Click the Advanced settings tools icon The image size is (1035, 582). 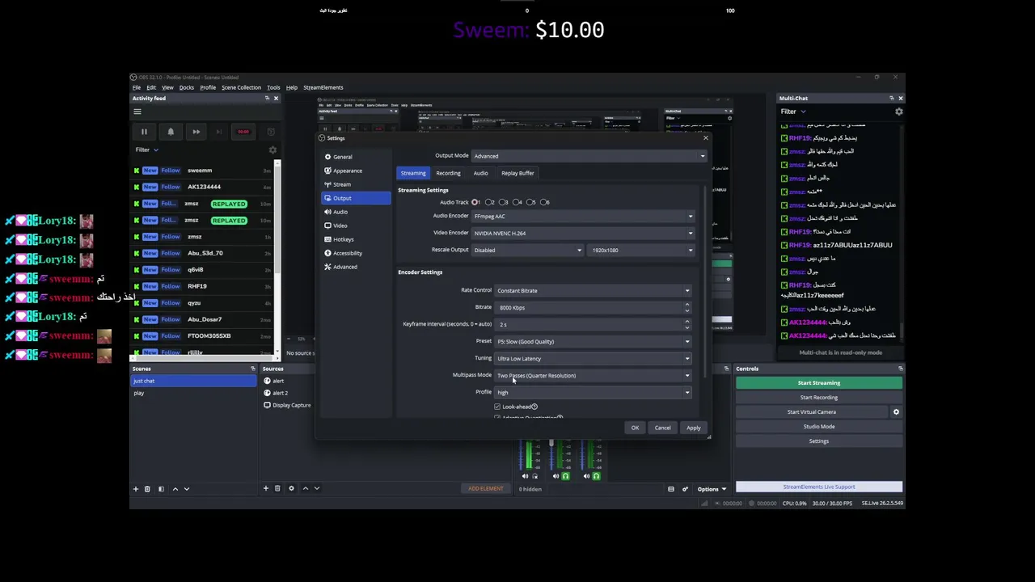click(x=327, y=267)
